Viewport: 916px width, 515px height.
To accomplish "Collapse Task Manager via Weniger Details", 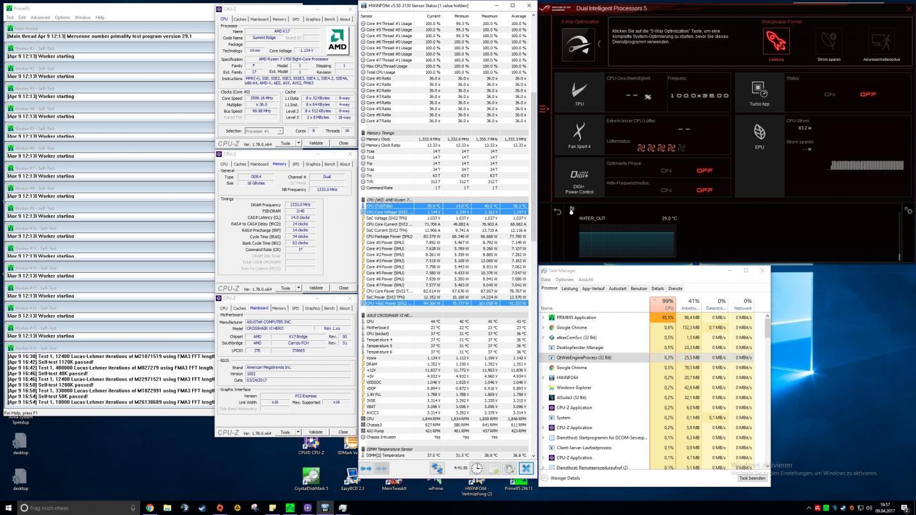I will coord(561,478).
